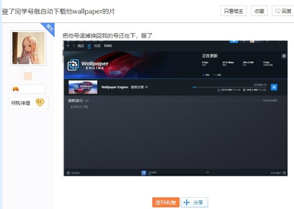The width and height of the screenshot is (294, 209).
Task: Click the Wallpaper Engine gear logo
Action: [73, 65]
